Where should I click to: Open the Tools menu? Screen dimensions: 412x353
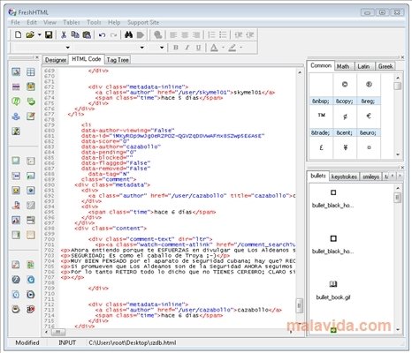tap(94, 22)
